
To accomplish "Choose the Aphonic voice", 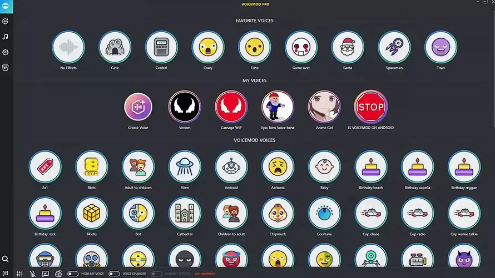I will click(278, 167).
